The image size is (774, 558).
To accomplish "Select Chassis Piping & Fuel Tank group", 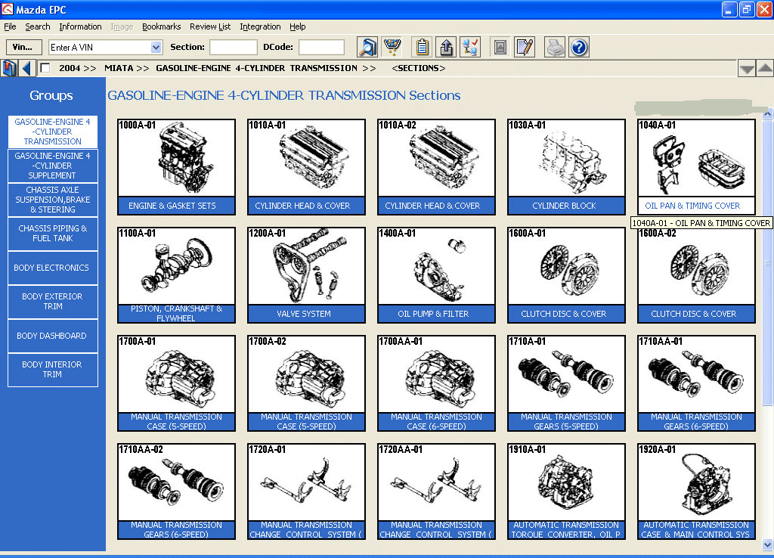I will pyautogui.click(x=53, y=234).
